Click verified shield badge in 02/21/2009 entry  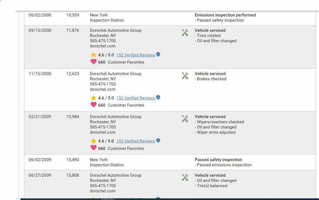[158, 140]
